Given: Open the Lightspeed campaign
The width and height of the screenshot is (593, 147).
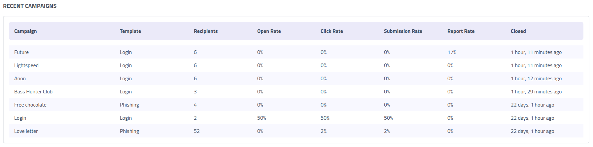Looking at the screenshot, I should tap(26, 65).
